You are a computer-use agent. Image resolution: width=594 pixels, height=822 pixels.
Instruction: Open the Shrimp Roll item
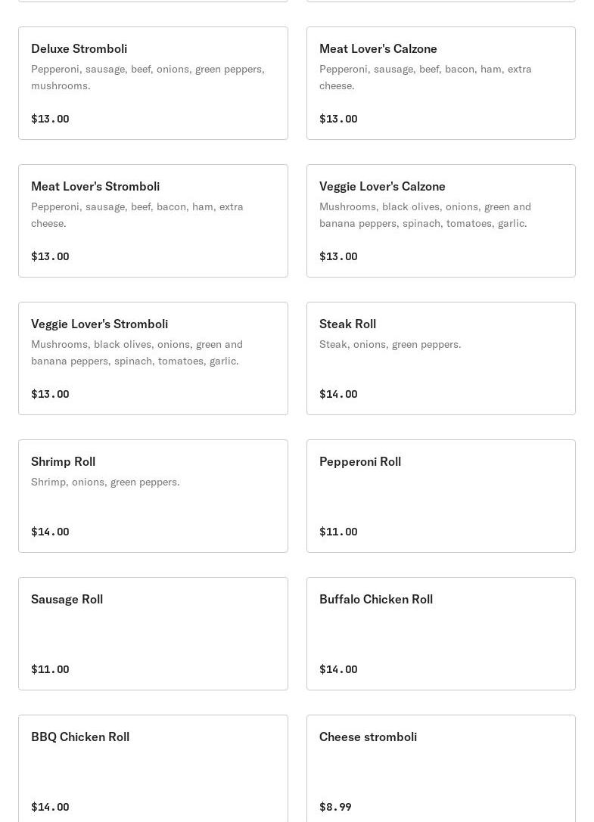point(63,461)
